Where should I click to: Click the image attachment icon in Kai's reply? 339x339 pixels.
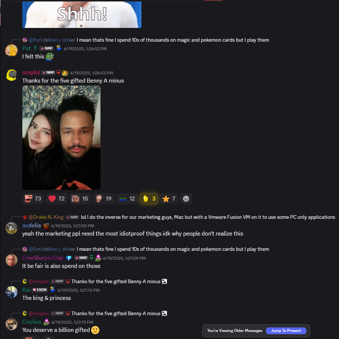164,281
